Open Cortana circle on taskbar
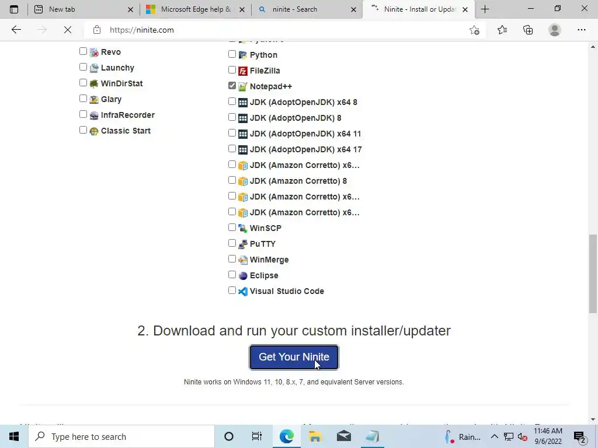The height and width of the screenshot is (448, 598). pos(229,436)
